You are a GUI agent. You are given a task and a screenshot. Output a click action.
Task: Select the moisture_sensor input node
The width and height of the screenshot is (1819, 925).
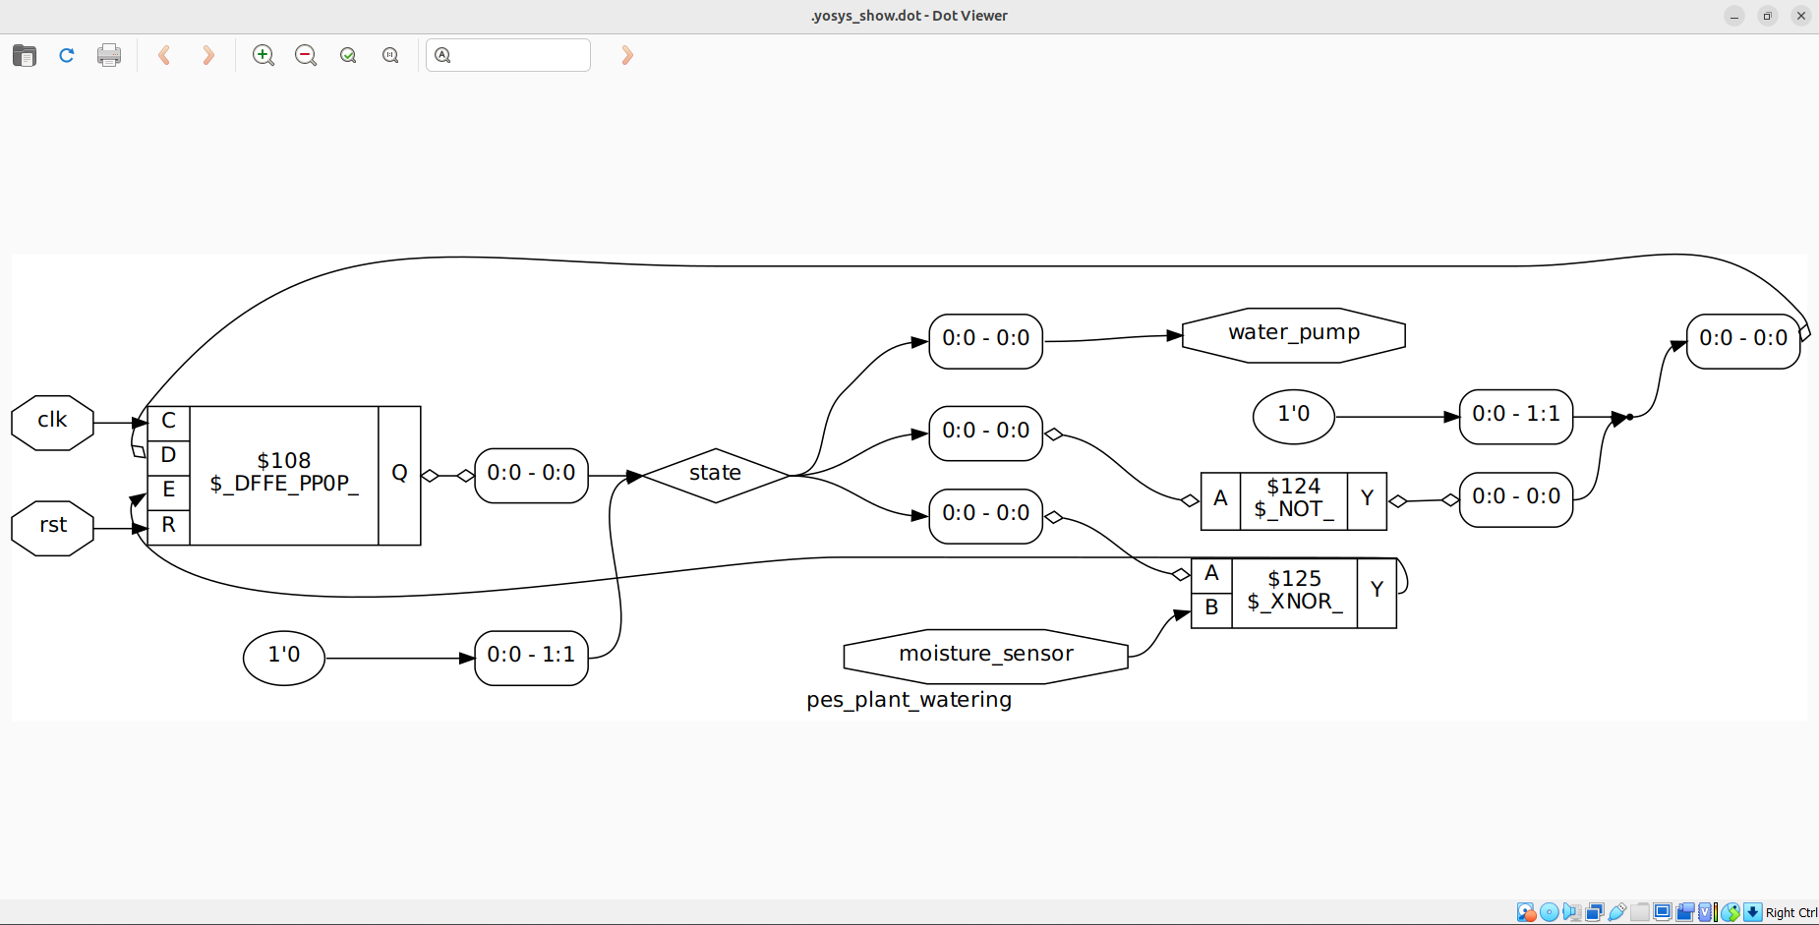(984, 653)
